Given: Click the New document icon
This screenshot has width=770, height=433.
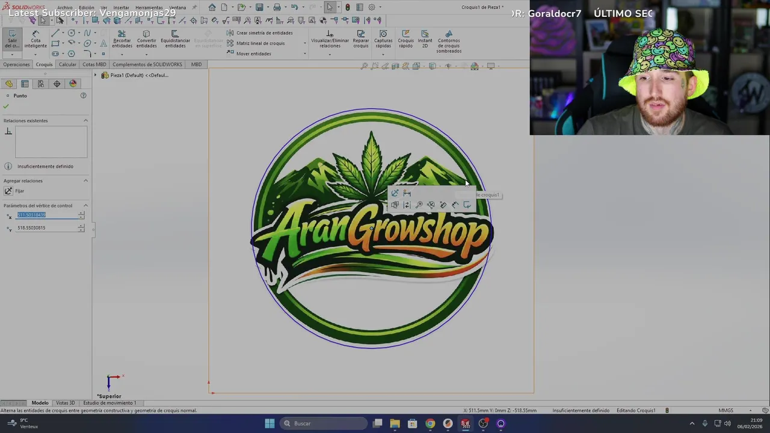Looking at the screenshot, I should (x=224, y=7).
